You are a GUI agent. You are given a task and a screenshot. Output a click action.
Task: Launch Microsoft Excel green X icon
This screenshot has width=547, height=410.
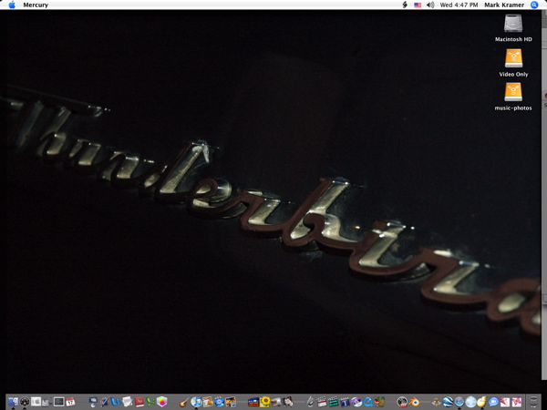tap(150, 402)
